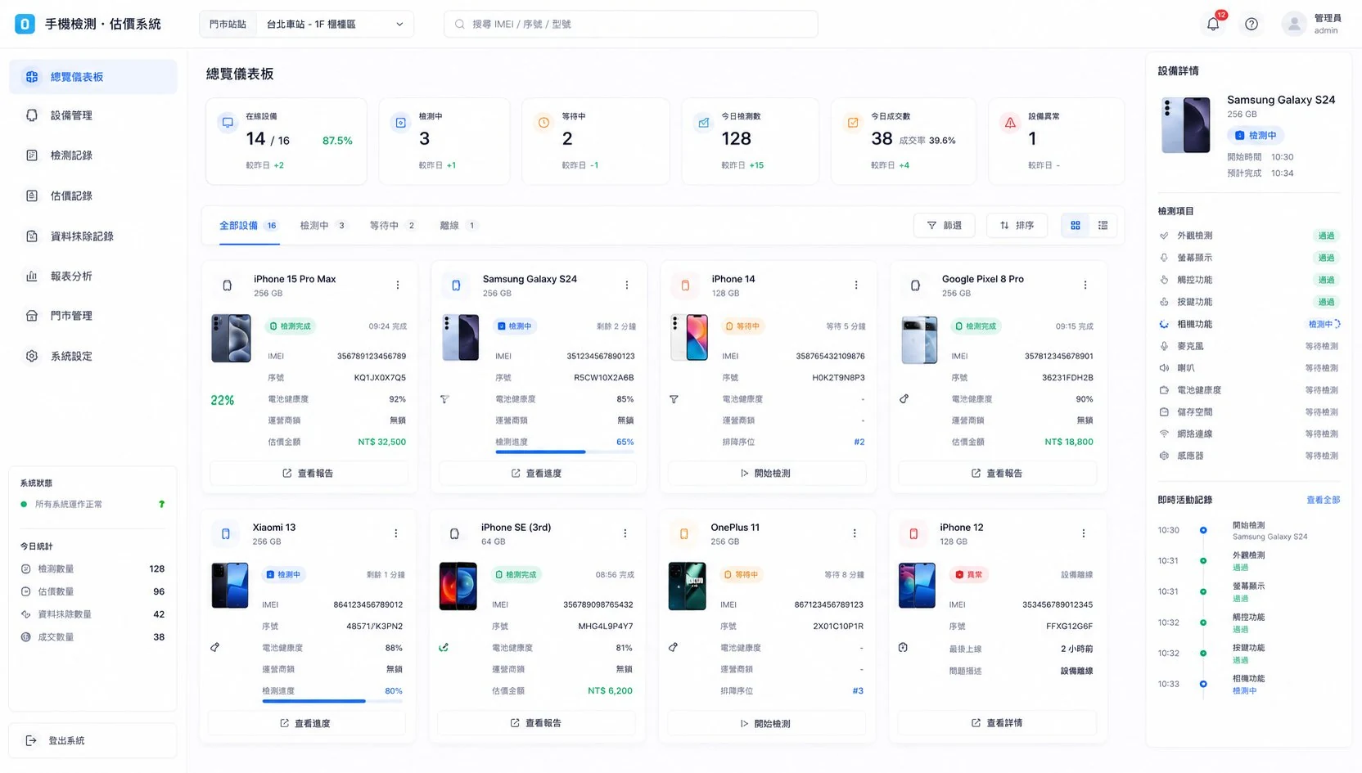
Task: Click the 門市管理 store icon
Action: 32,316
